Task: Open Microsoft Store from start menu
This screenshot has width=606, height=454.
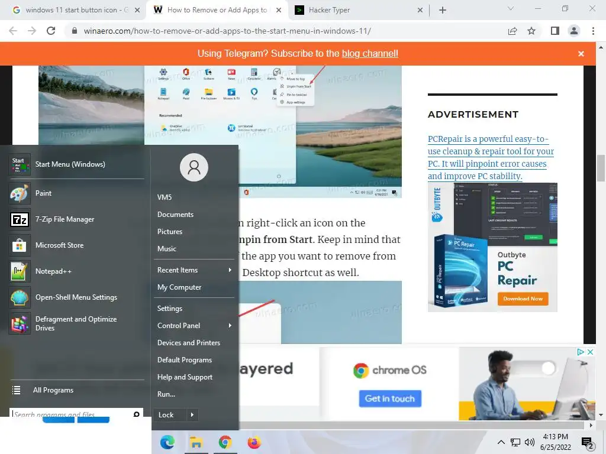Action: [x=76, y=245]
